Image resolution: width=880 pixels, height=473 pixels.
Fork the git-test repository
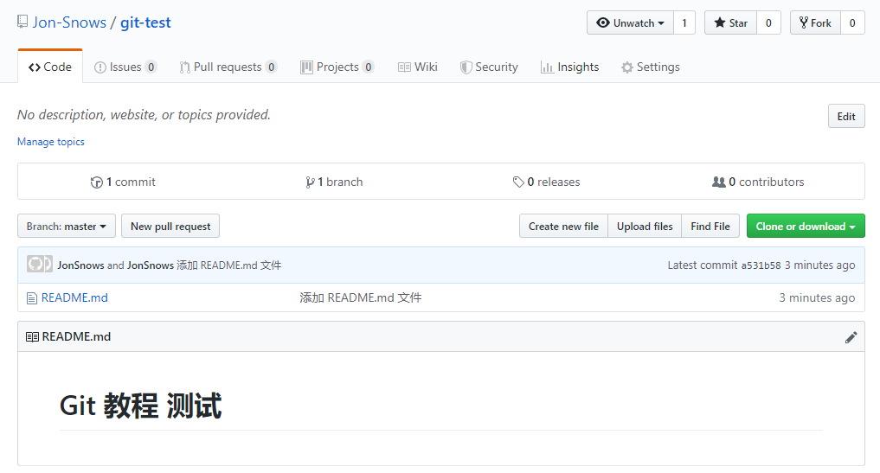pyautogui.click(x=814, y=23)
